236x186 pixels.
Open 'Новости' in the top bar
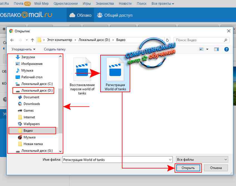tap(125, 3)
